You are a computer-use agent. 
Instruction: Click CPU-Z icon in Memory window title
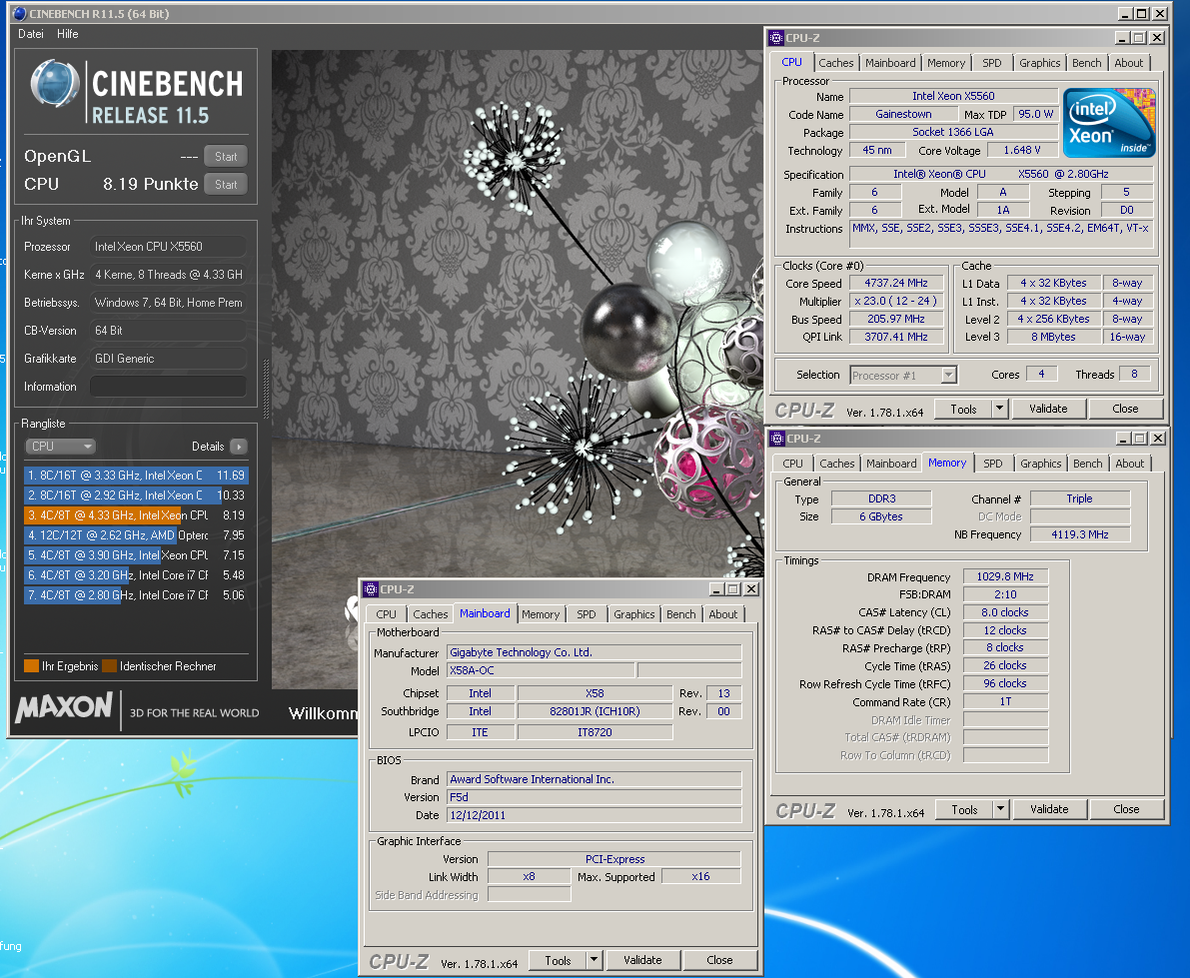coord(777,439)
